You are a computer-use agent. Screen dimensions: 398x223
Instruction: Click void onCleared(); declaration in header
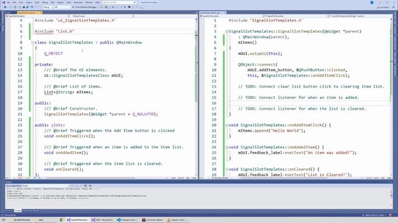coord(63,169)
